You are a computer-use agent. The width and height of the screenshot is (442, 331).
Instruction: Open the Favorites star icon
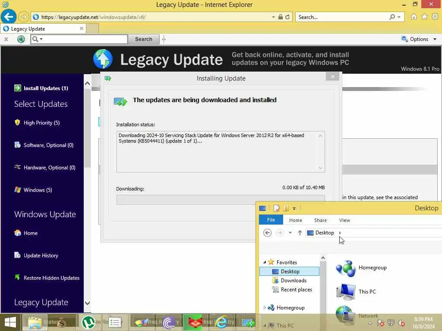point(424,17)
